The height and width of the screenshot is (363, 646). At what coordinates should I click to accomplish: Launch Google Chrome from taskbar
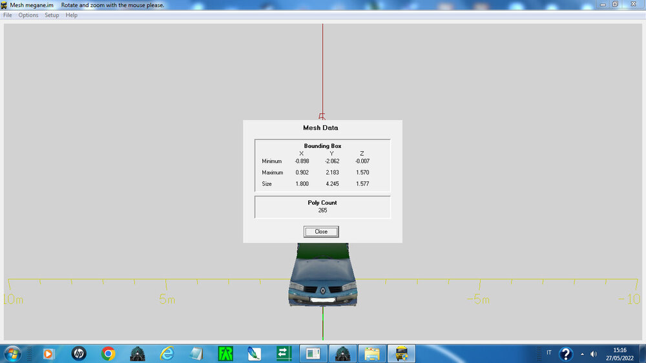tap(109, 353)
